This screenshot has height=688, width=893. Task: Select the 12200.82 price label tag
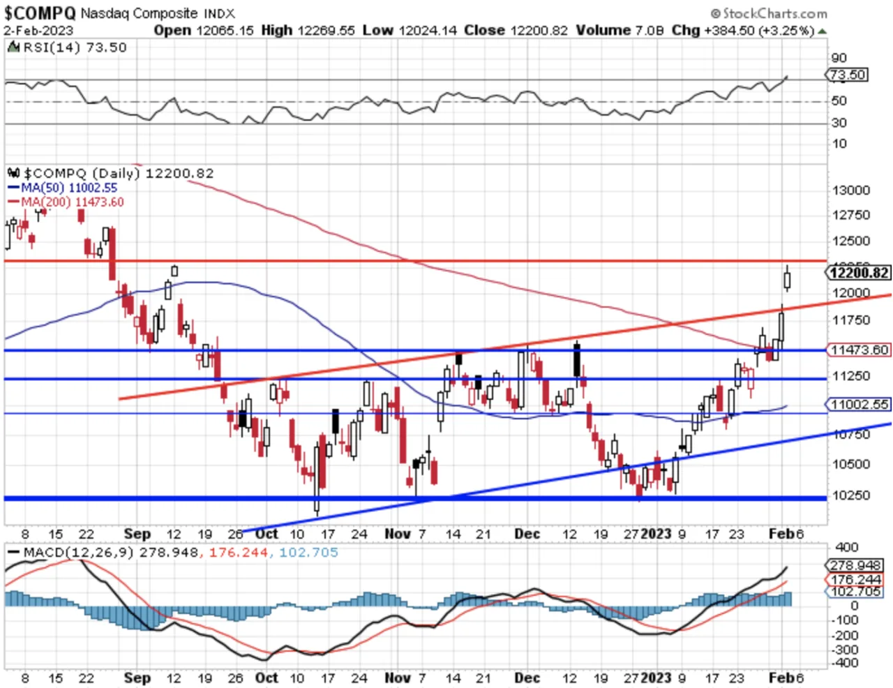859,273
